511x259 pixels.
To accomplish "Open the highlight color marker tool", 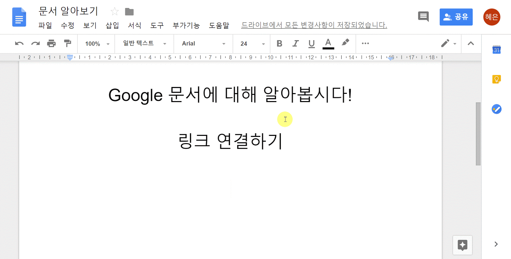I will pos(345,43).
